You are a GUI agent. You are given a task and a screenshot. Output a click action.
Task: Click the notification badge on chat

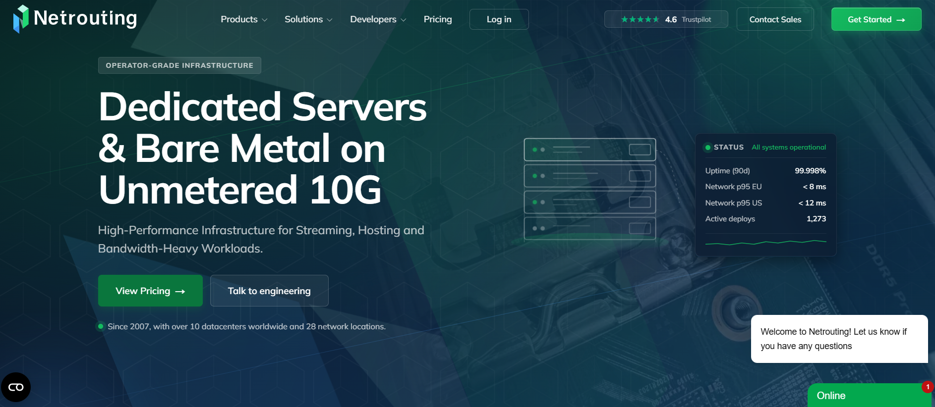point(928,387)
